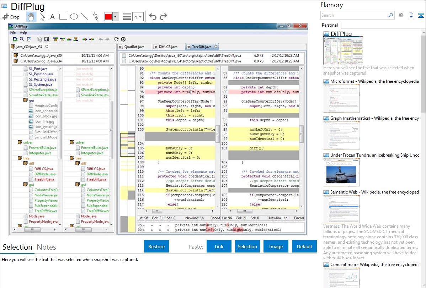Choose the rectangle drawing tool
Viewport: 426px width, 288px height.
(63, 17)
